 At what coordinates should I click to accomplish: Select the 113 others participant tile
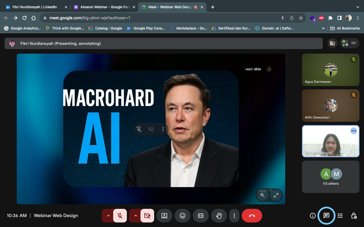coord(330,177)
